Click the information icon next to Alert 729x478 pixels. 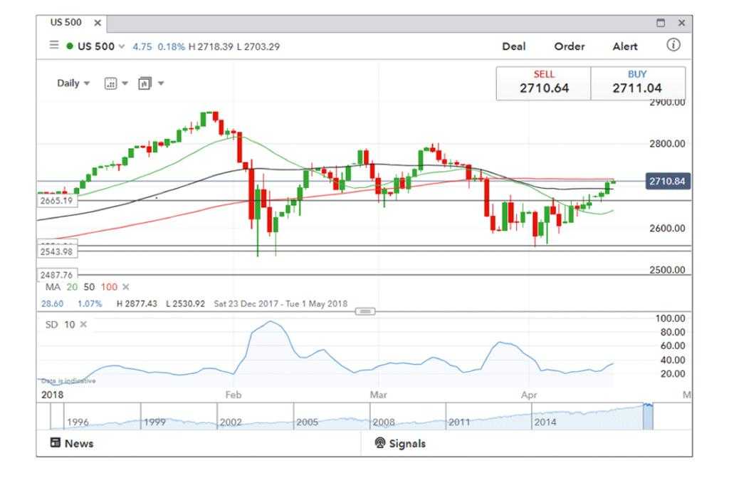673,46
